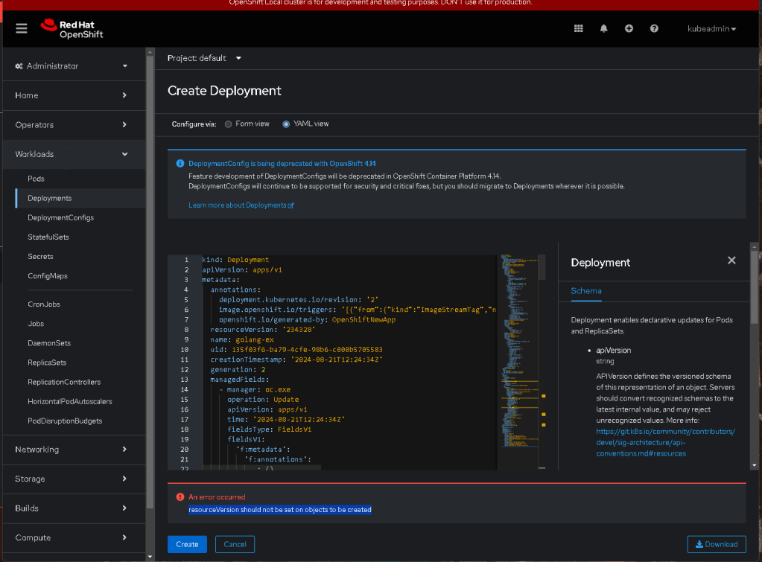
Task: Click the highlighted resourceVersion error message
Action: point(280,510)
